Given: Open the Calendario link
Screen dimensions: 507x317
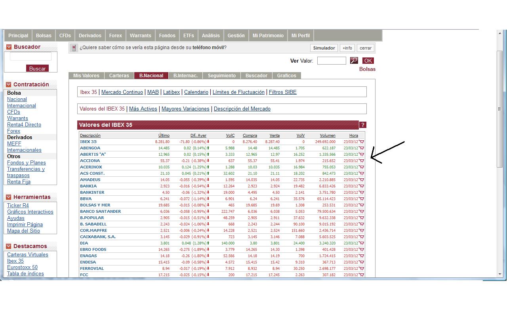Looking at the screenshot, I should (196, 92).
